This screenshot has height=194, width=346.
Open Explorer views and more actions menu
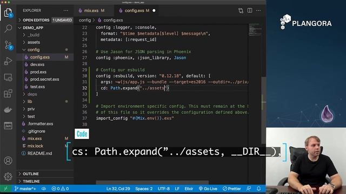point(66,10)
